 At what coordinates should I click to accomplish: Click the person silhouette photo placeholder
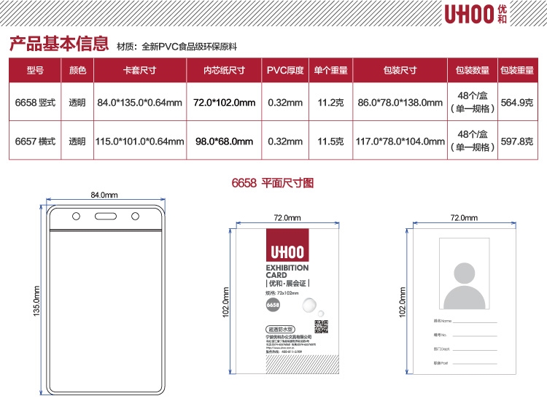coord(465,273)
